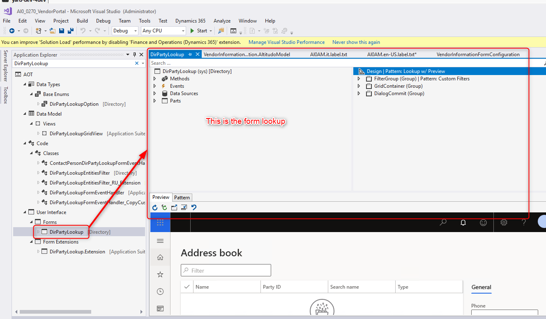
Task: Click the Start debugging button
Action: (200, 30)
